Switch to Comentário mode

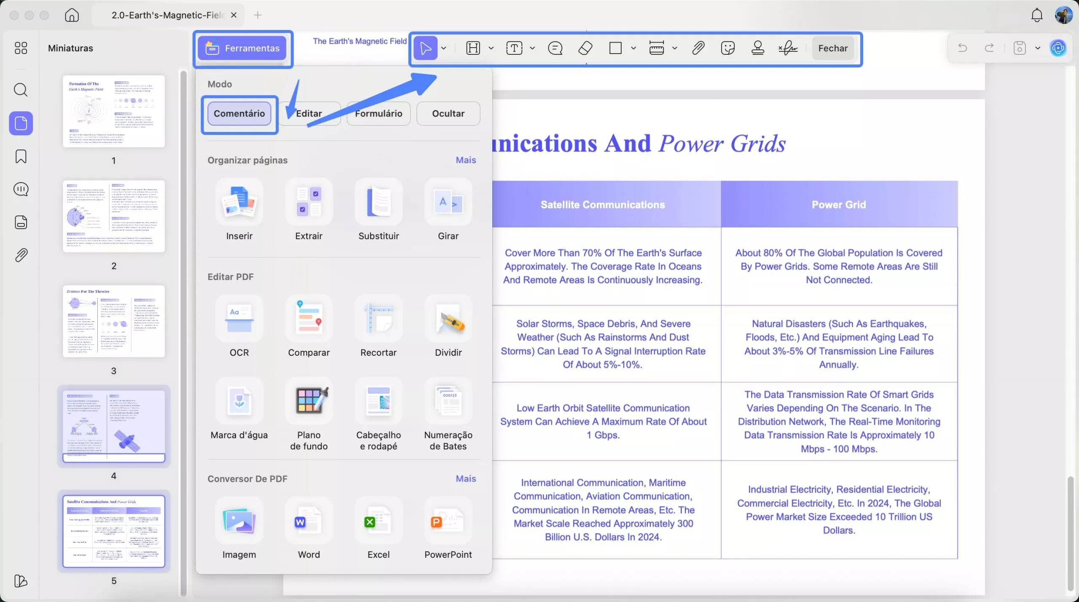coord(239,113)
